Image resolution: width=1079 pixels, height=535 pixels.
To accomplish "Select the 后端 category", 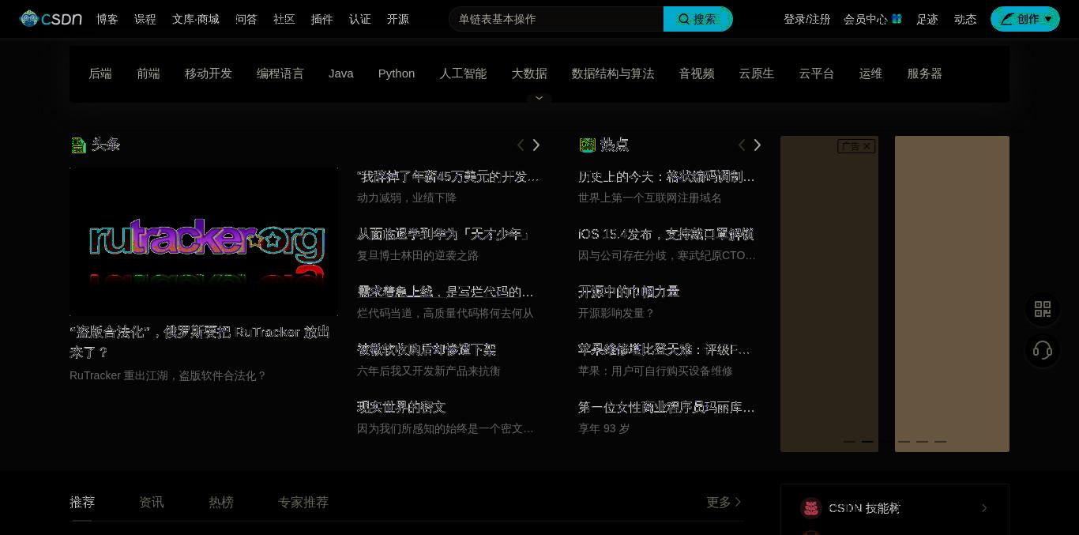I will (x=100, y=73).
